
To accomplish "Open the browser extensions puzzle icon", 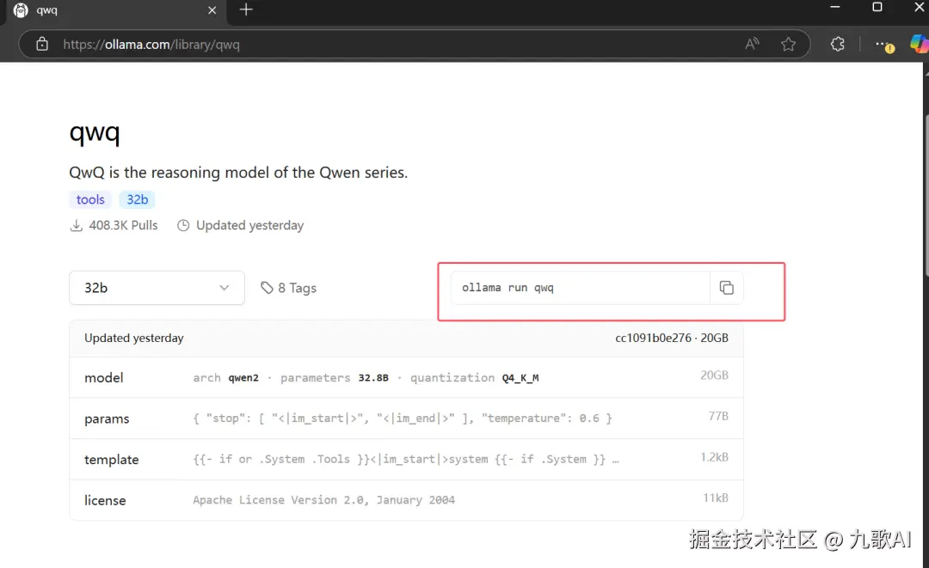I will coord(837,45).
